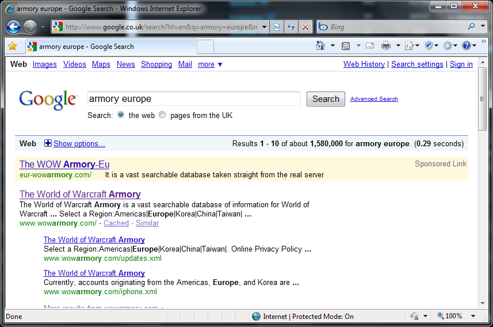This screenshot has width=493, height=327.
Task: Open the Similar link for wowarmory.com
Action: tap(147, 223)
